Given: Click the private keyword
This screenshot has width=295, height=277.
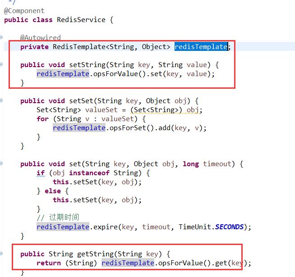Looking at the screenshot, I should [34, 47].
